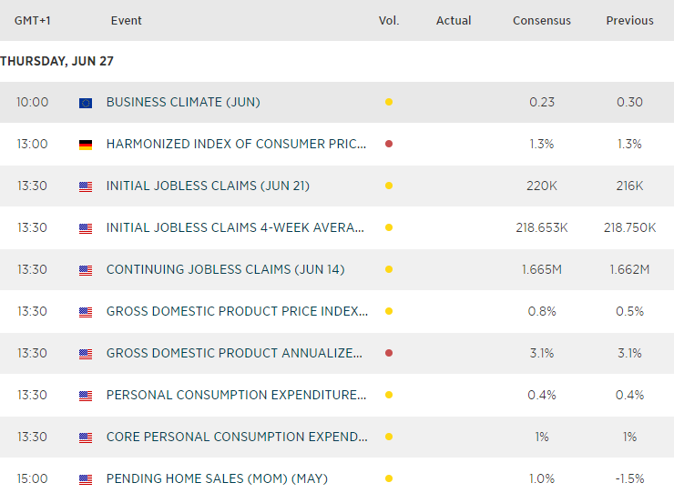
Task: Click US flag beside Continuing Jobless Claims
Action: [x=86, y=270]
